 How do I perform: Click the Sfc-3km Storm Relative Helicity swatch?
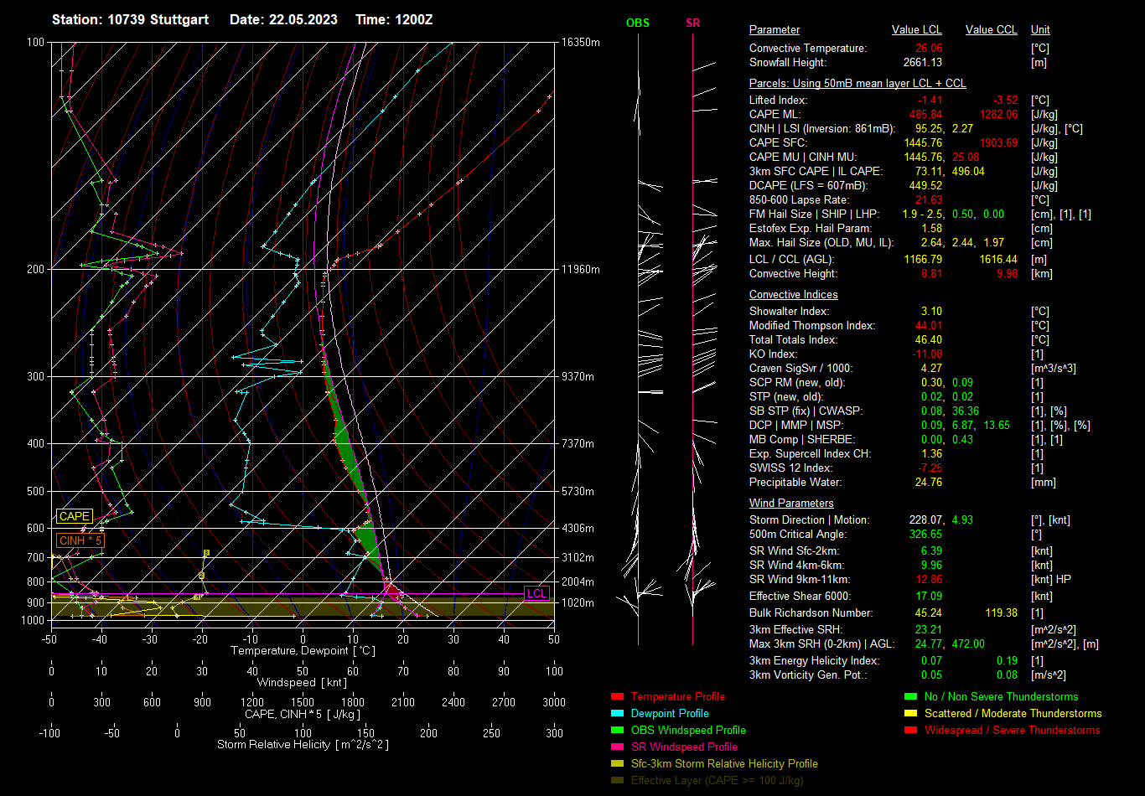pos(618,764)
